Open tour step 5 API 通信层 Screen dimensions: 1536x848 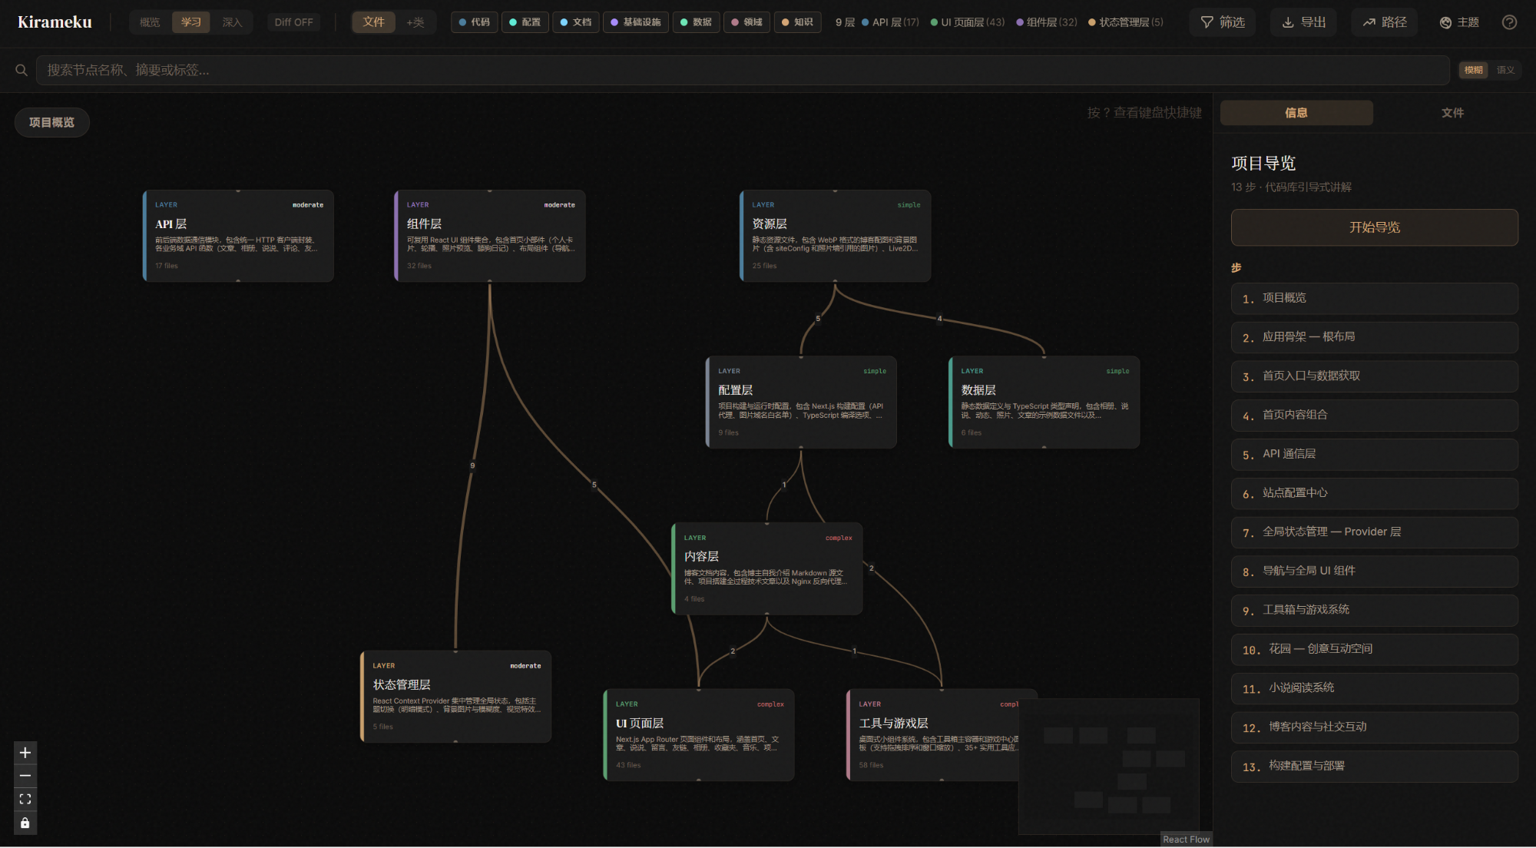1374,454
